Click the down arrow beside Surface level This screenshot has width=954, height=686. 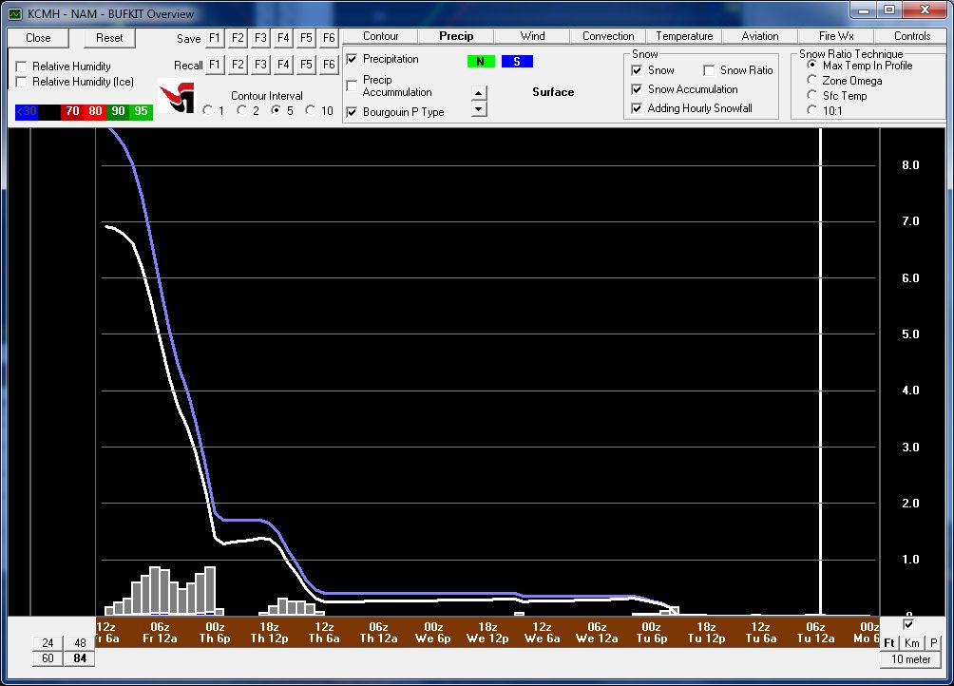pyautogui.click(x=479, y=109)
